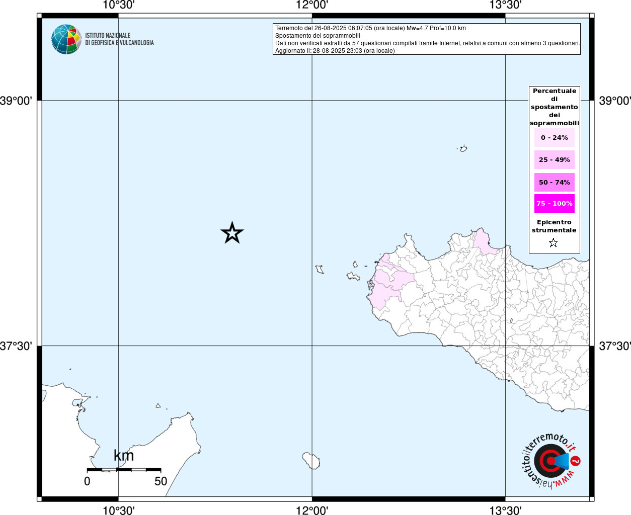Click the top 13°30' longitude label
Screen dimensions: 631x515
click(505, 5)
